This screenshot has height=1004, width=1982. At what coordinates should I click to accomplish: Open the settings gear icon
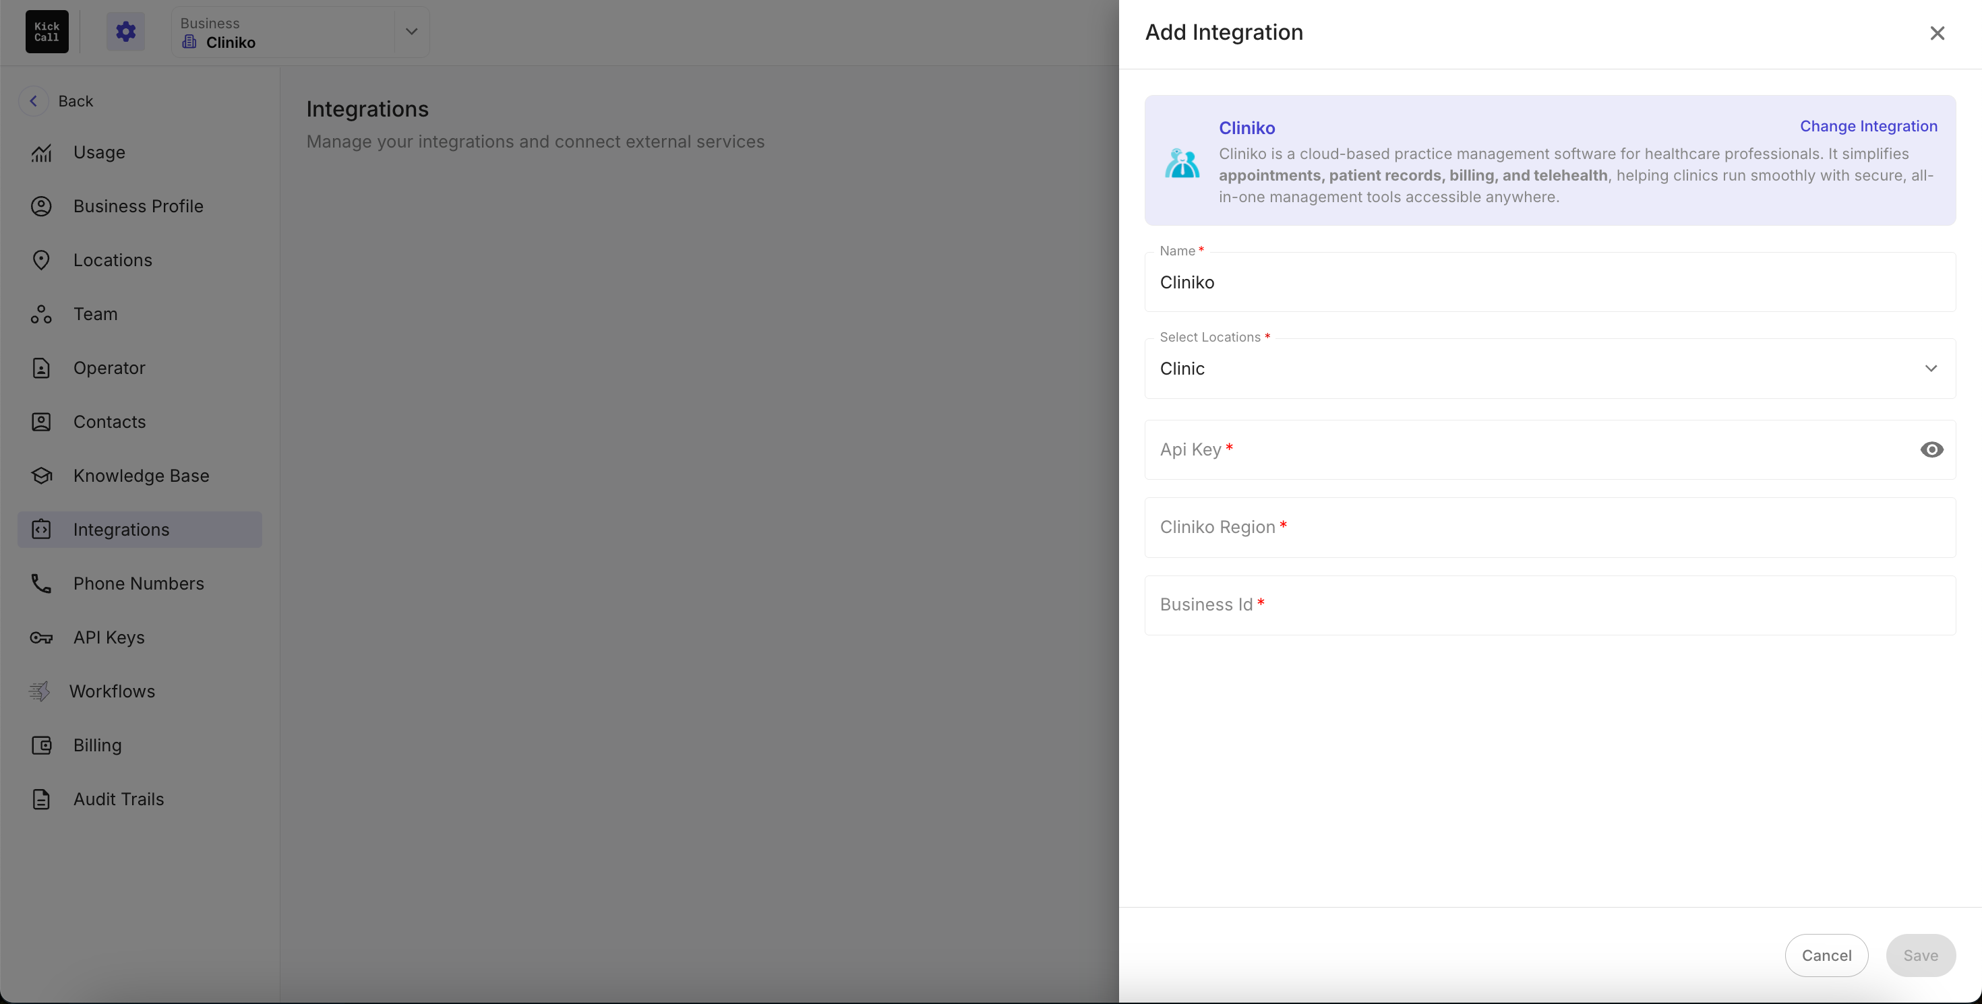125,32
